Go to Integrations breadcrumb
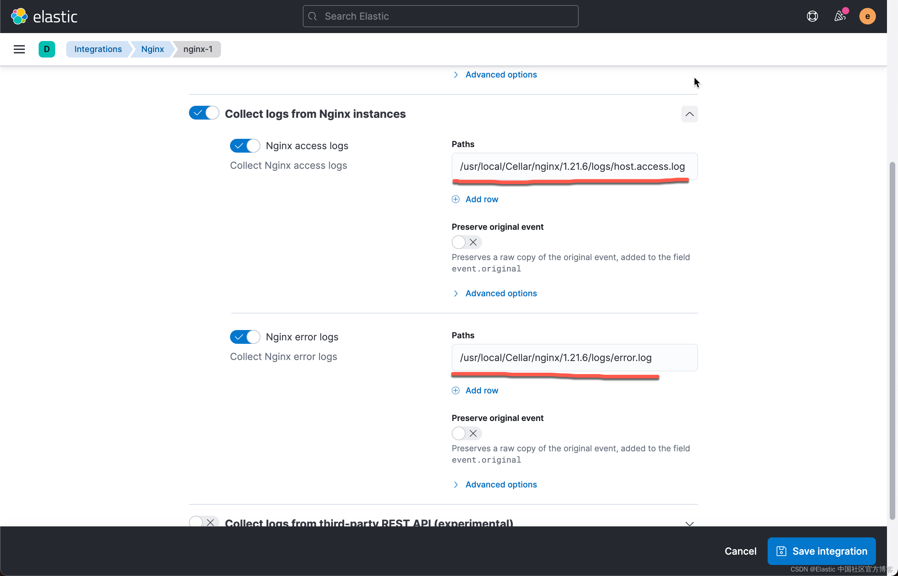The image size is (898, 576). (98, 49)
